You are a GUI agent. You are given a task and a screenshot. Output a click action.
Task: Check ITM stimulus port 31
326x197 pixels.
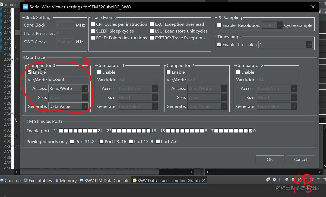tap(61, 131)
